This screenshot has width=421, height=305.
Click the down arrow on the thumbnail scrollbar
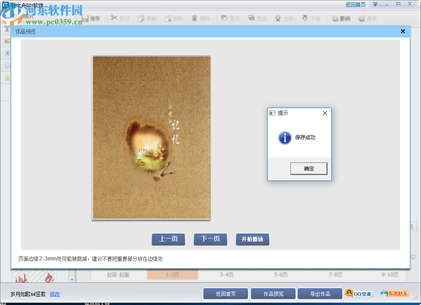tap(72, 279)
